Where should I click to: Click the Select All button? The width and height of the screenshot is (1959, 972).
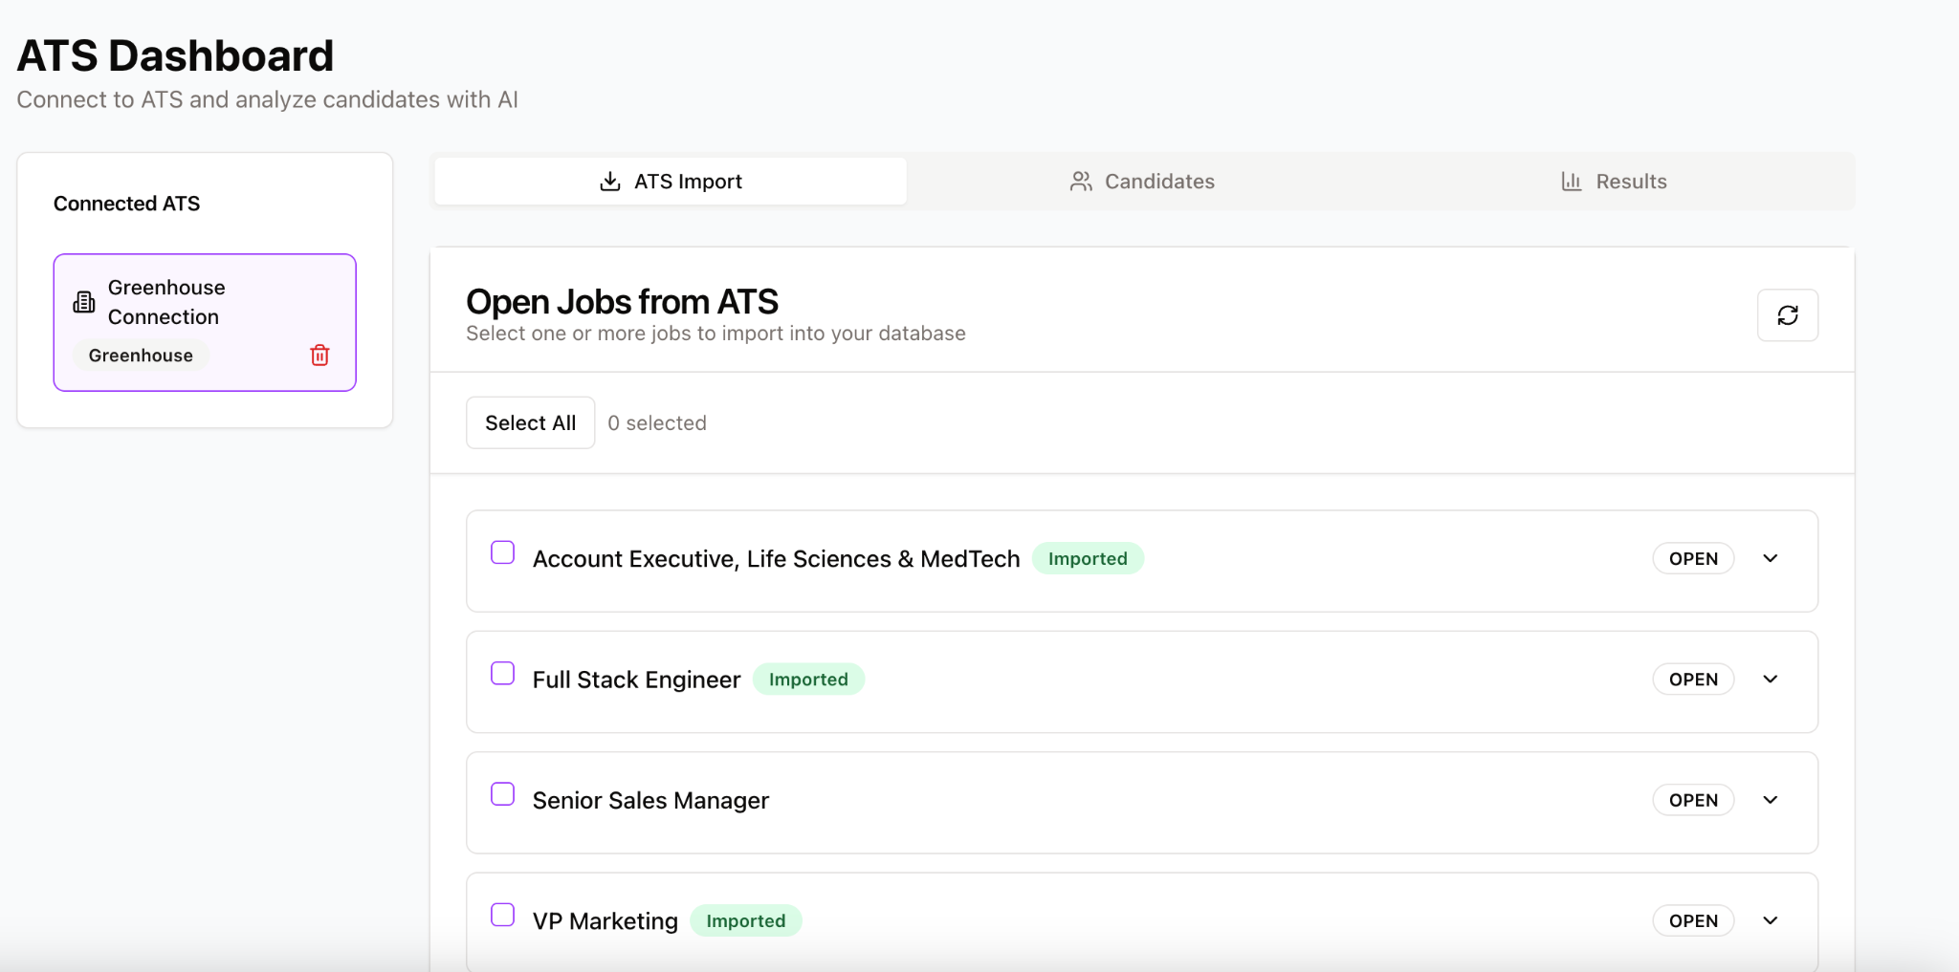pos(531,422)
